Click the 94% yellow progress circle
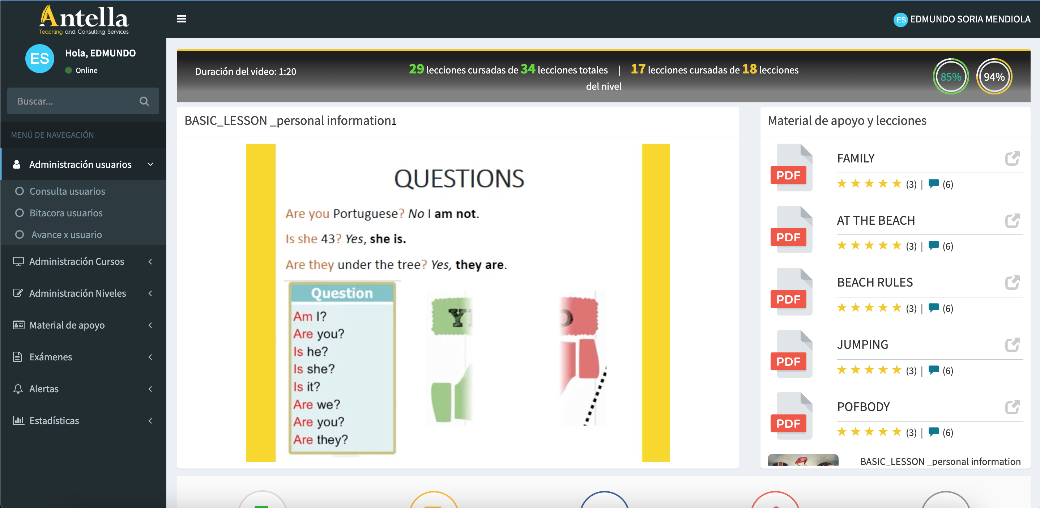This screenshot has width=1040, height=508. tap(994, 77)
